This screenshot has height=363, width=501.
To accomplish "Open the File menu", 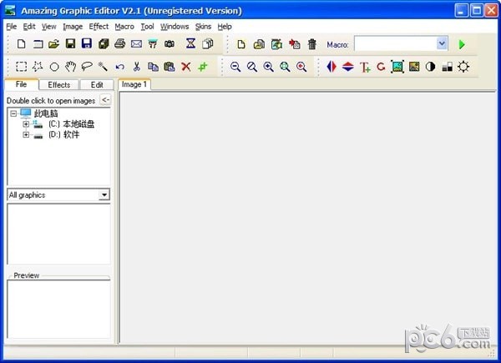I will click(x=12, y=27).
